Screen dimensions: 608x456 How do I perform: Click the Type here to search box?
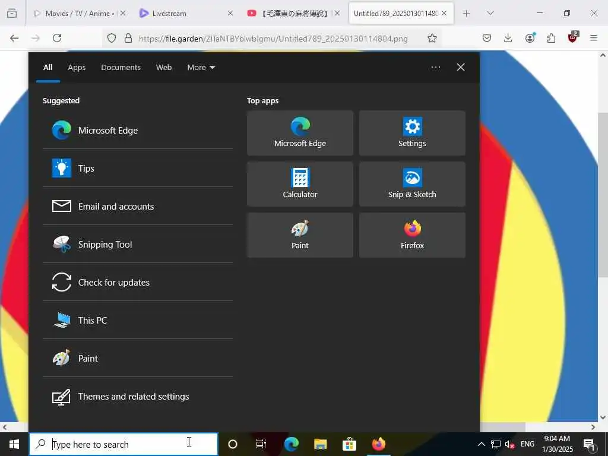(123, 444)
